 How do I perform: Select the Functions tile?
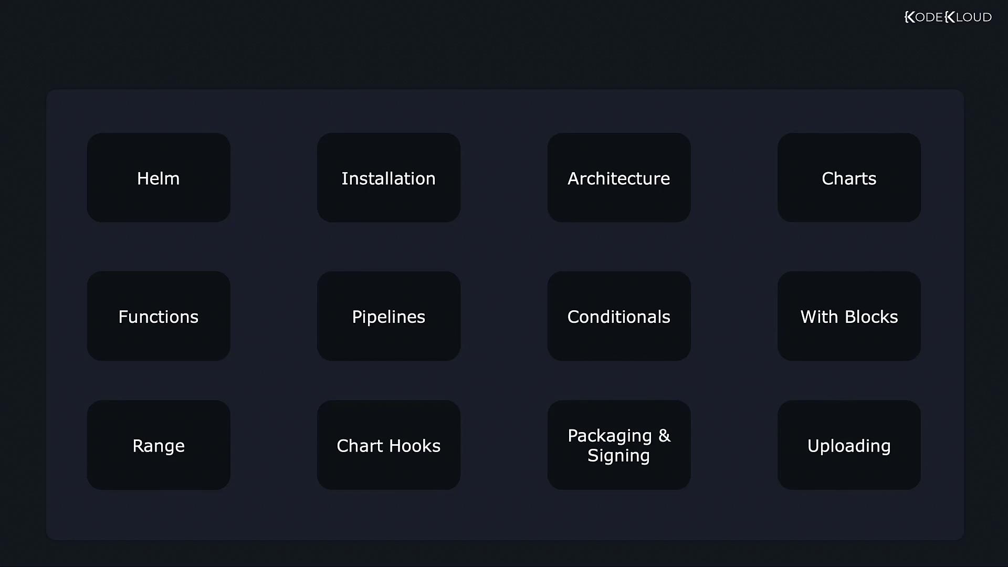(x=158, y=317)
